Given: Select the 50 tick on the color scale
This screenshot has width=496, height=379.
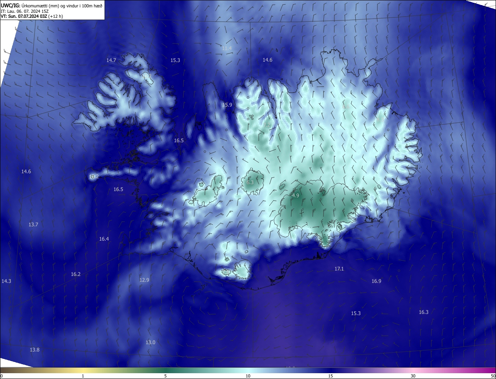Looking at the screenshot, I should pos(493,376).
